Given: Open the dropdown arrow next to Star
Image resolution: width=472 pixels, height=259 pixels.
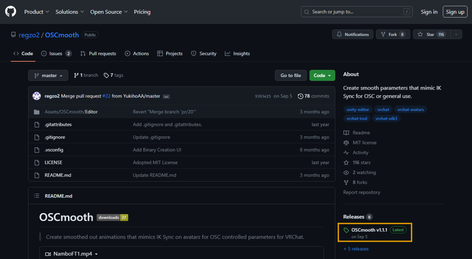Looking at the screenshot, I should pyautogui.click(x=456, y=35).
